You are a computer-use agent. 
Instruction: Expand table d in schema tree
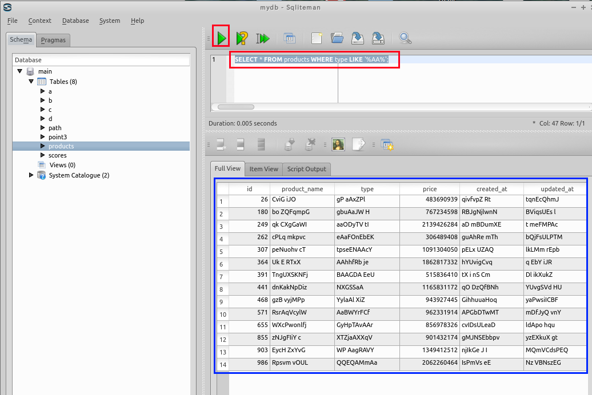[x=43, y=119]
